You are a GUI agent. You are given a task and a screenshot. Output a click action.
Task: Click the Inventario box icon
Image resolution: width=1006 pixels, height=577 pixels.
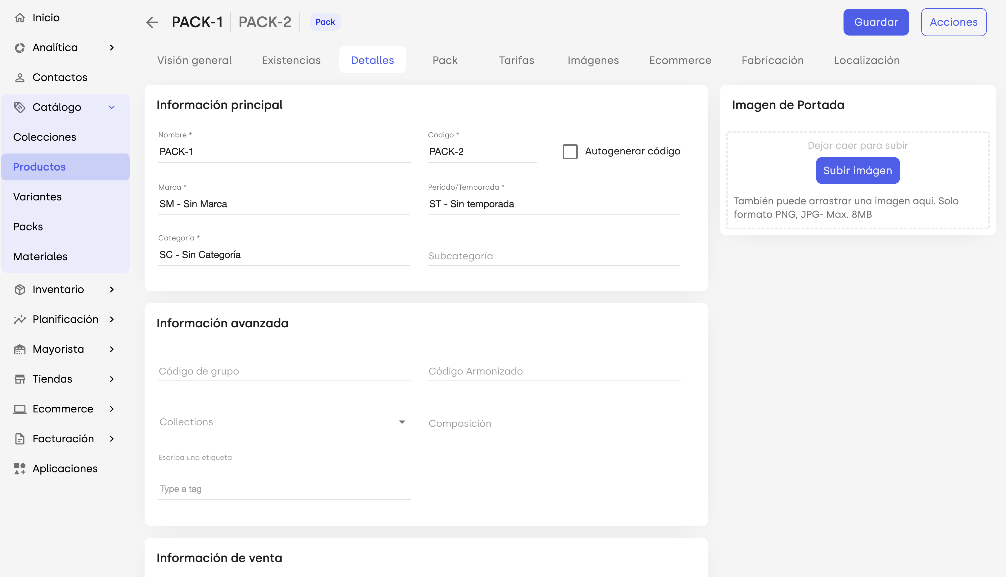20,290
